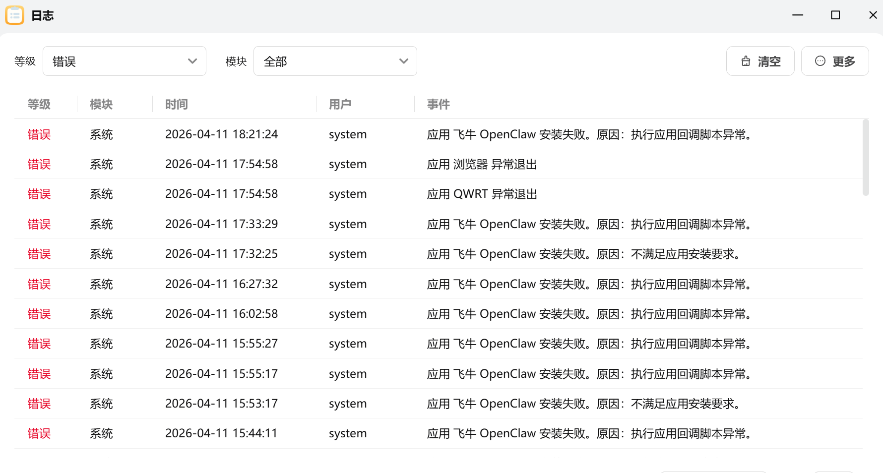Click system user in the 17:54:58 浏览器 row

click(x=348, y=164)
